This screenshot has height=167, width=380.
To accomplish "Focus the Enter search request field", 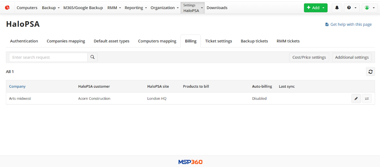I will pos(48,57).
